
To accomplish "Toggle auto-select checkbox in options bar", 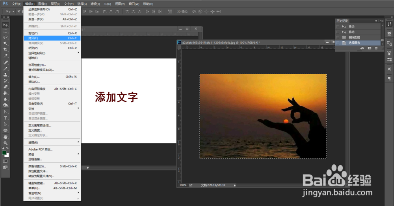I will (x=19, y=11).
